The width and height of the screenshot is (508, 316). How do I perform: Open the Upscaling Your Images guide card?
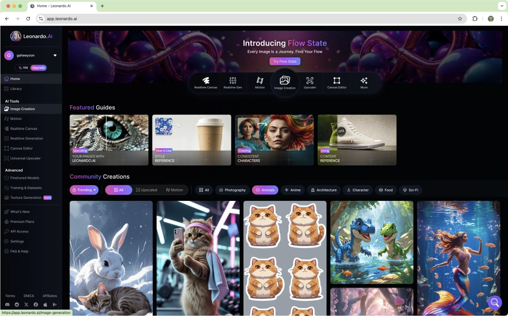point(109,140)
